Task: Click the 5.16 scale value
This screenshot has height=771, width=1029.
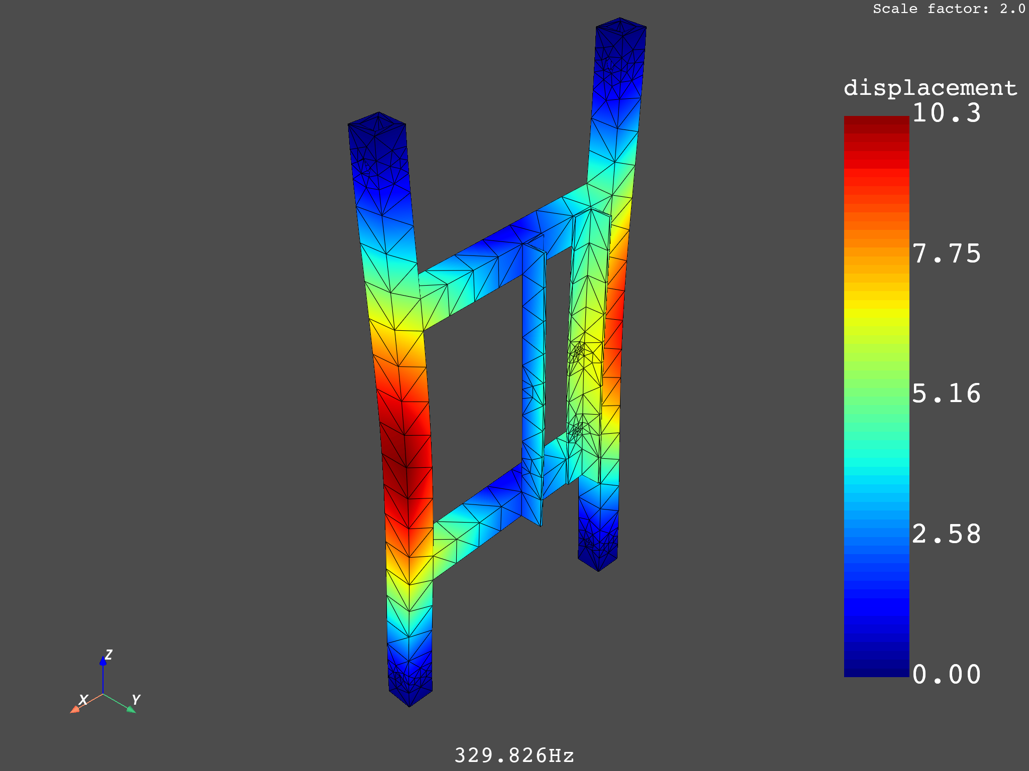Action: point(946,393)
